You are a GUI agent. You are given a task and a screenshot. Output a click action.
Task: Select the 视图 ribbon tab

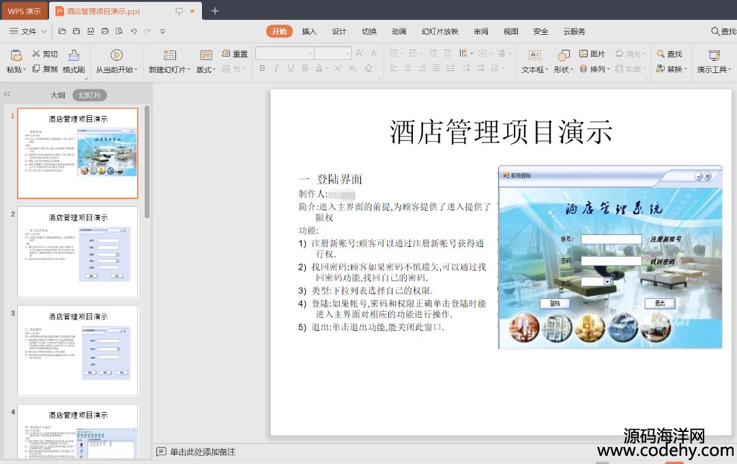[x=511, y=31]
